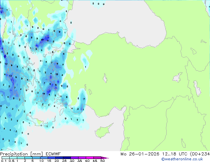
Task: Select the 10–15 mm legend color swatch
Action: [x=44, y=158]
